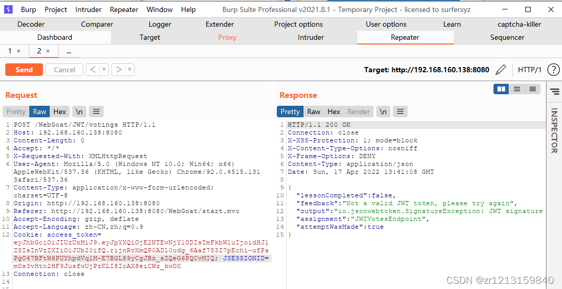
Task: Switch Request view to Pretty
Action: coord(16,112)
